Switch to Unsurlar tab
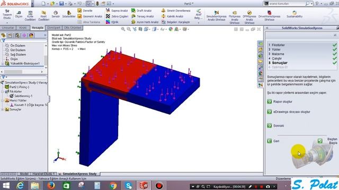 [x=8, y=28]
